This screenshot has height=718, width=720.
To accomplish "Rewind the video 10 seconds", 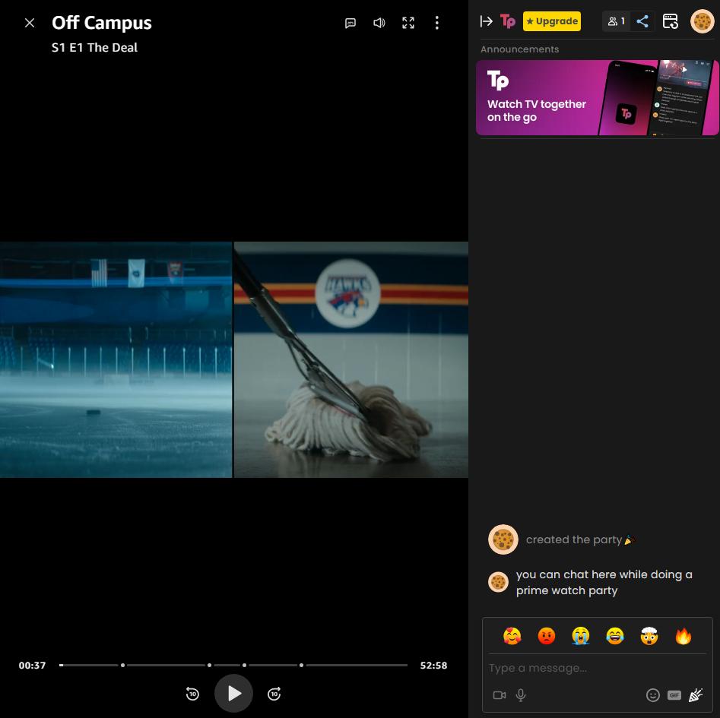I will click(192, 693).
